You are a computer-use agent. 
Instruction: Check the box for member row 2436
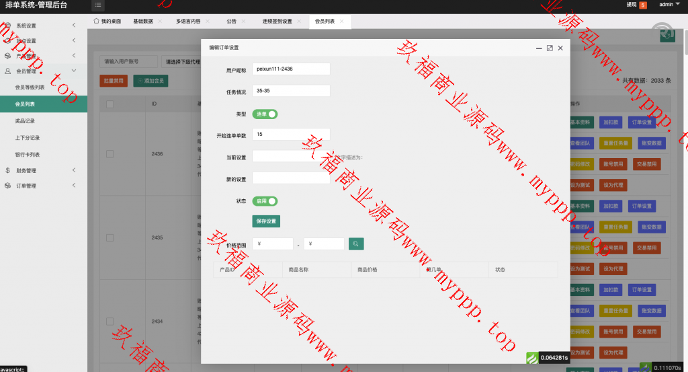pos(110,153)
